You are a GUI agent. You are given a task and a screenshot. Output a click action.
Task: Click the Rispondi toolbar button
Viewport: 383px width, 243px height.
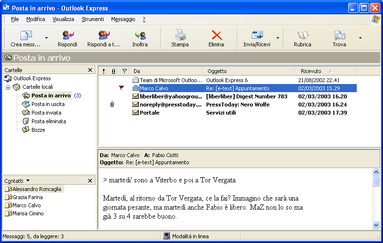click(67, 39)
